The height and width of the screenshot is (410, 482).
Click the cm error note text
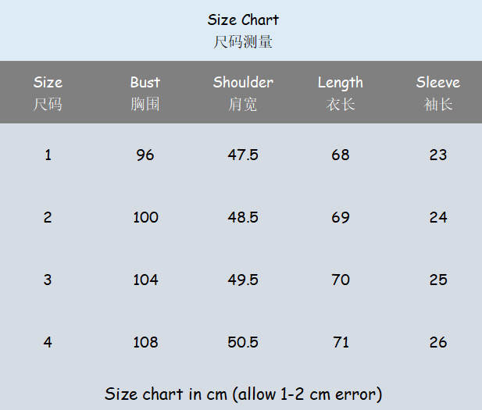click(243, 394)
